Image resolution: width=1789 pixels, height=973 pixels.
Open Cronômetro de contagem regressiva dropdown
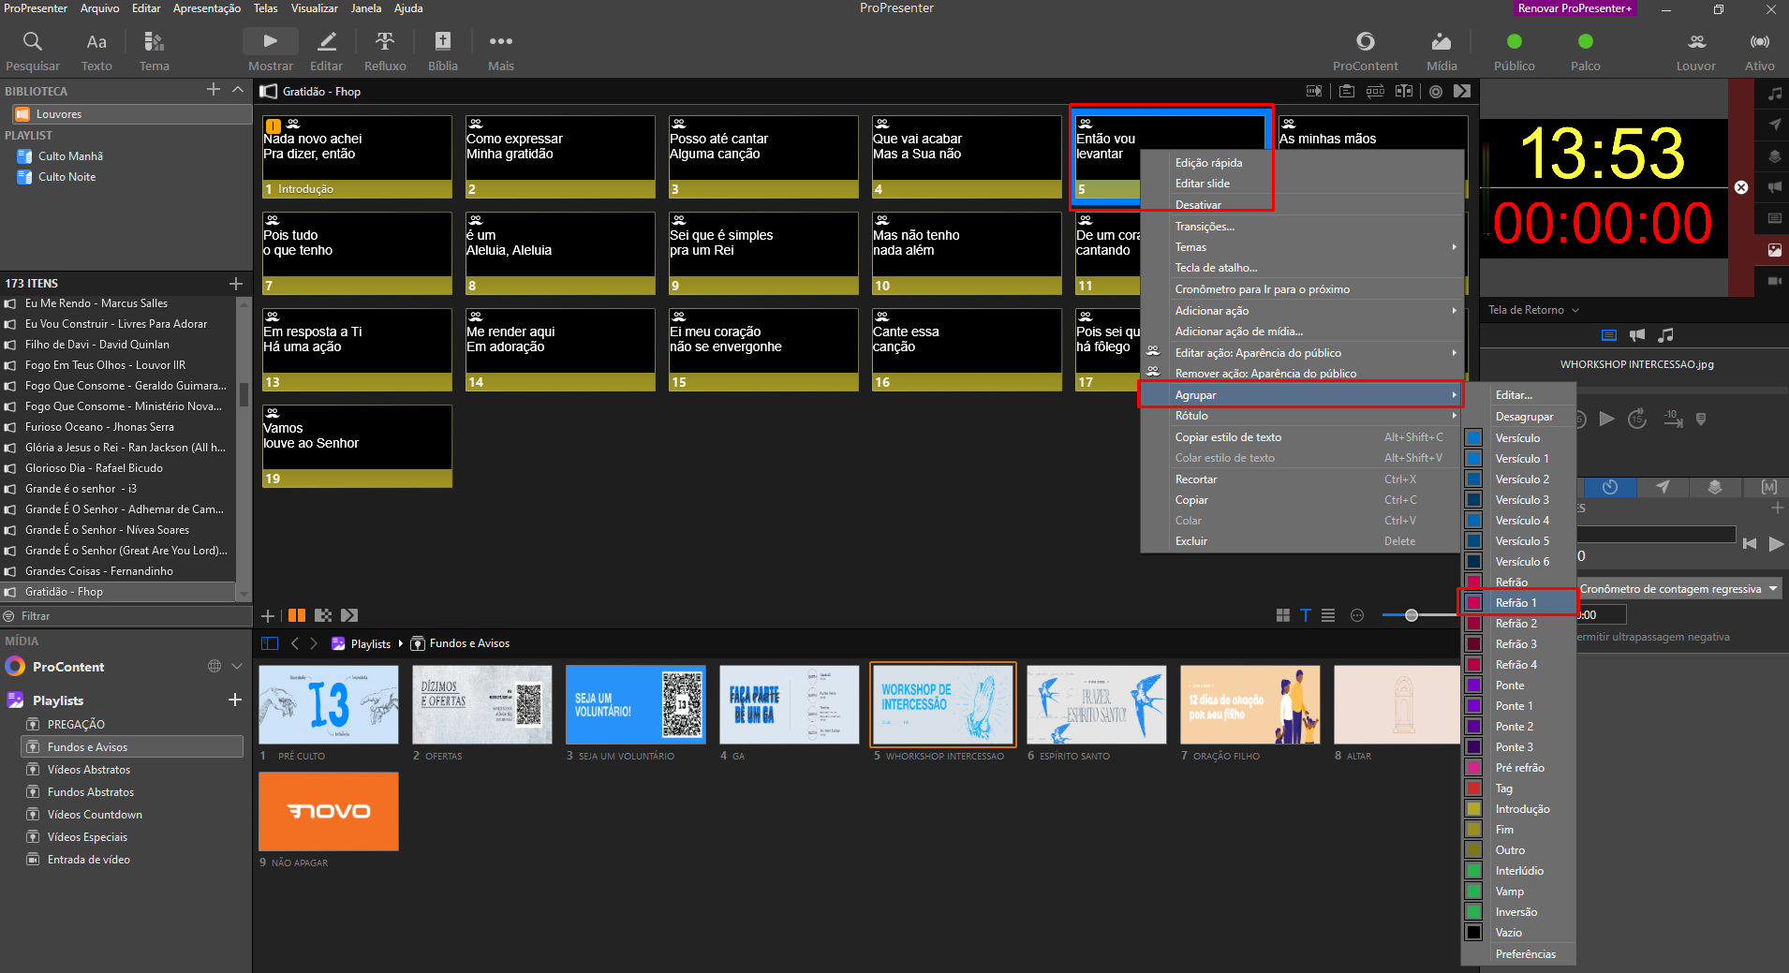click(1678, 589)
